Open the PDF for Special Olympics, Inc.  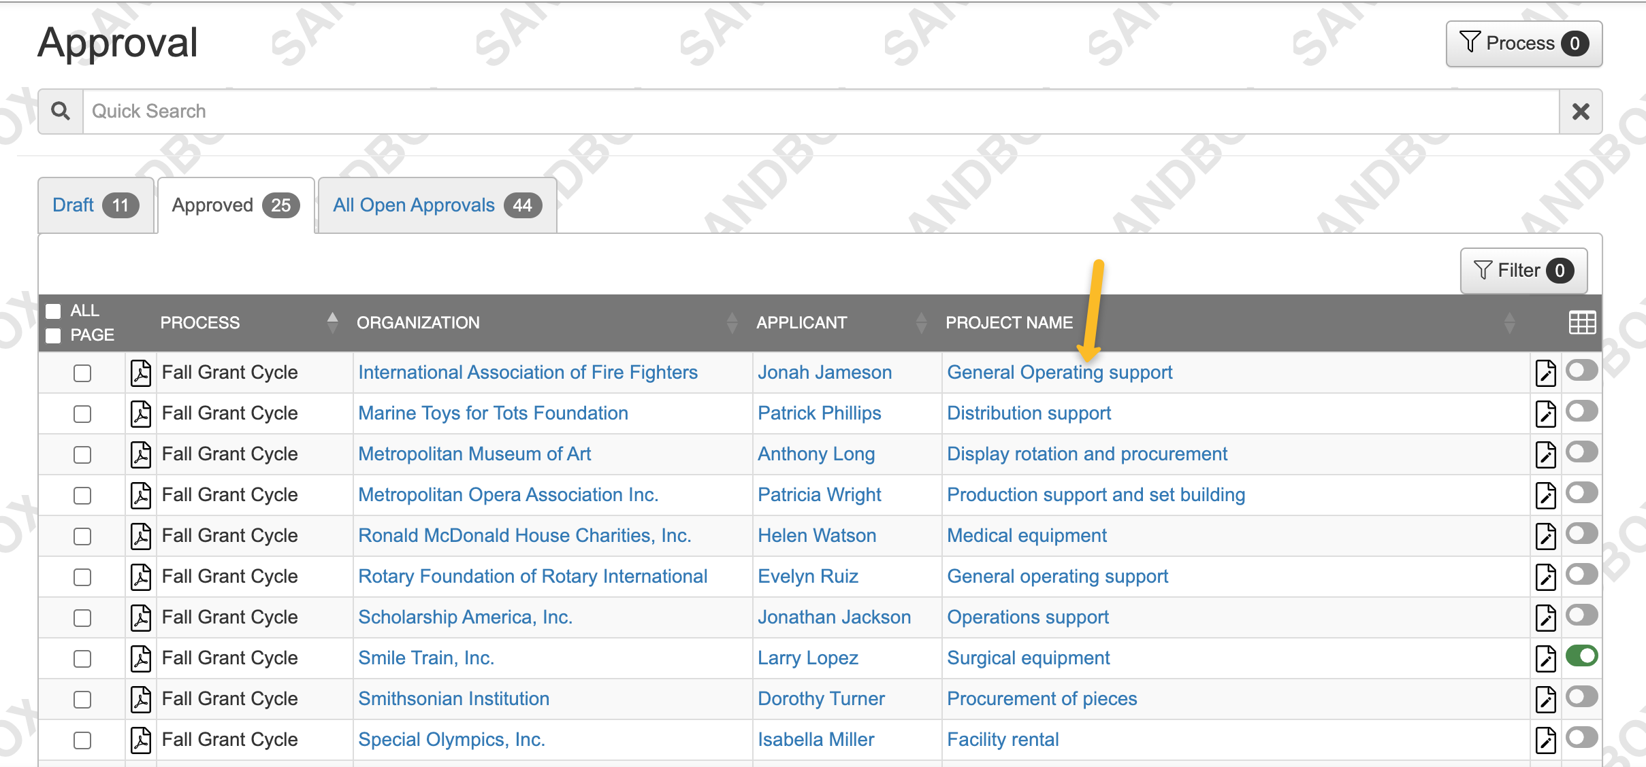coord(141,740)
